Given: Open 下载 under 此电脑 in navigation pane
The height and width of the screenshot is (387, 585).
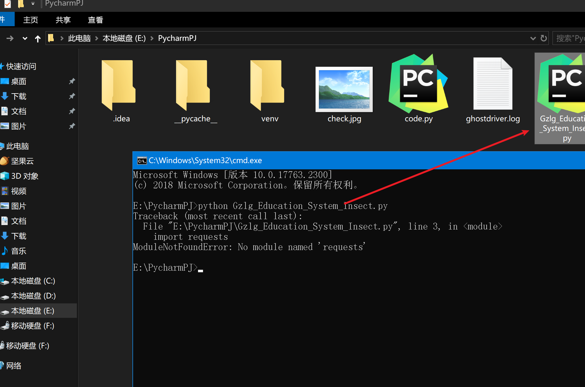Looking at the screenshot, I should tap(19, 236).
